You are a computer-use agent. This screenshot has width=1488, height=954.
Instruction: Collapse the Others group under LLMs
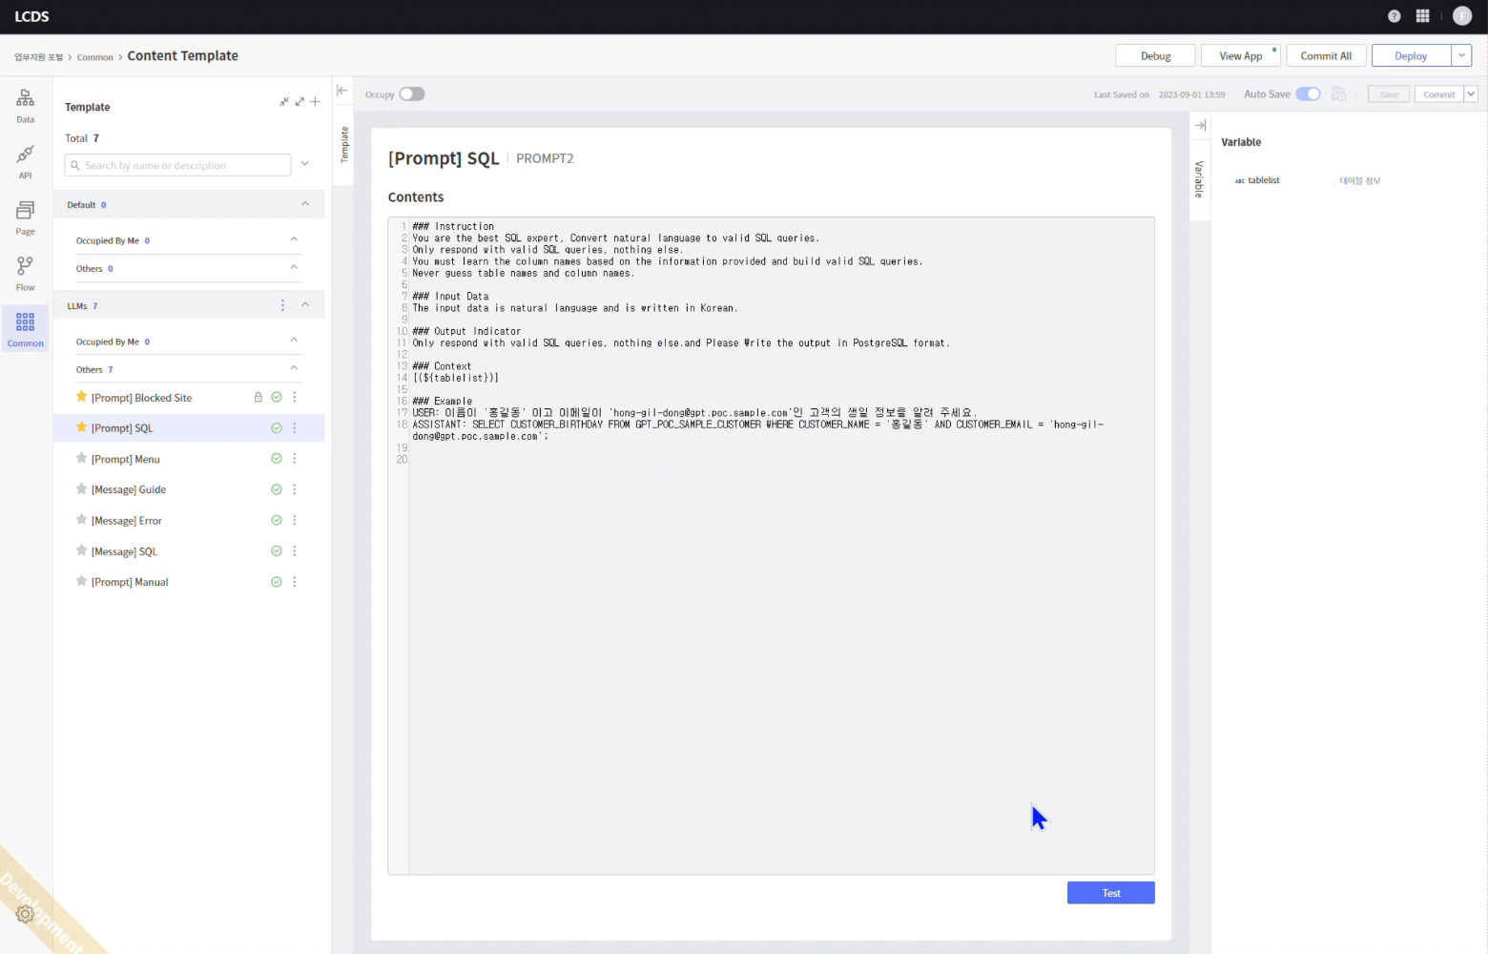(x=294, y=368)
